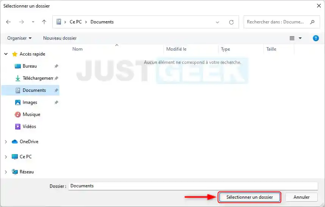Create a Nouveau dossier

coord(60,38)
